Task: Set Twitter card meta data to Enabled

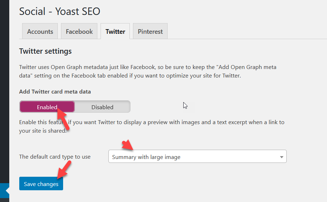Action: pos(47,107)
